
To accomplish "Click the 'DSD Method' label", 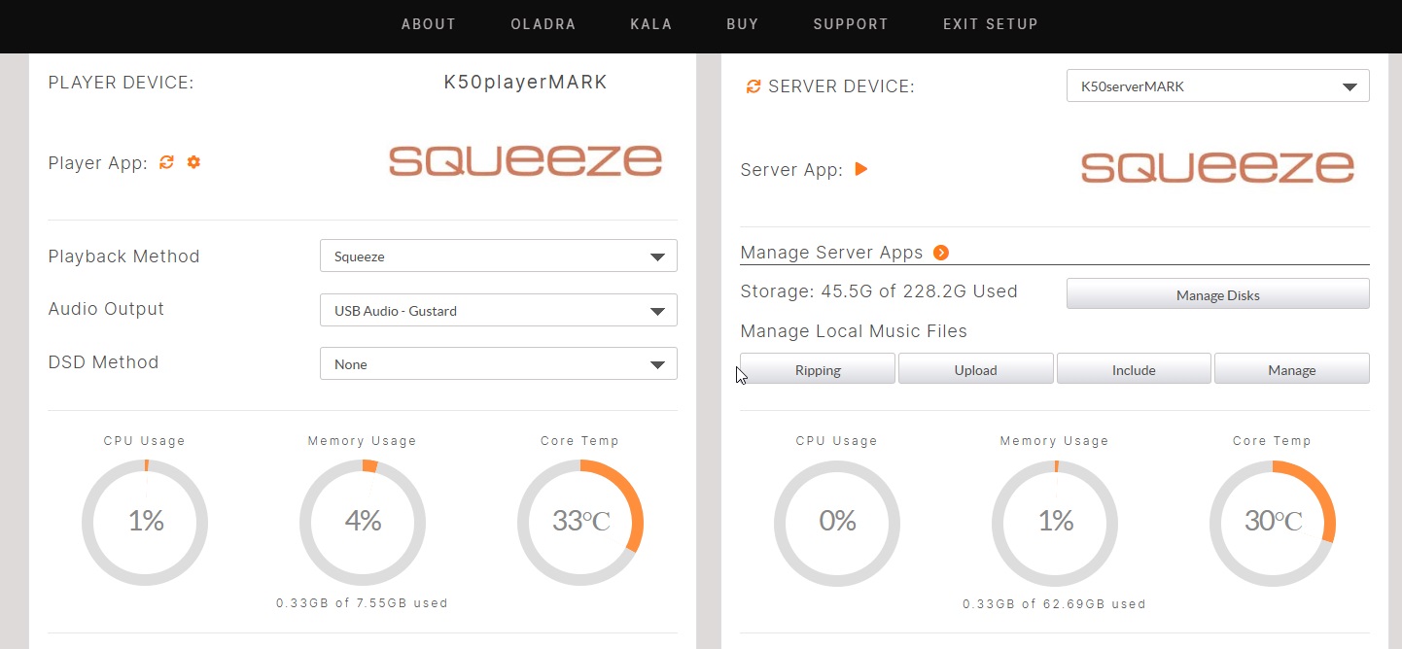I will tap(103, 362).
